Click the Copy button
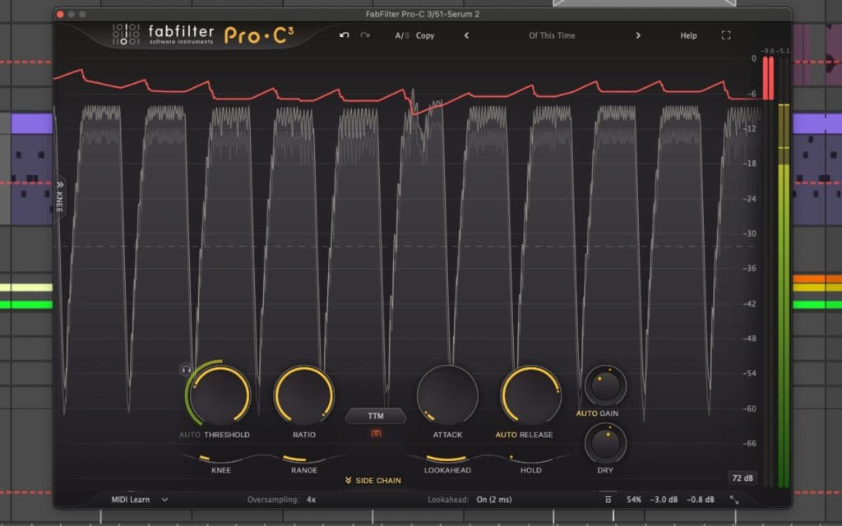 (x=426, y=35)
